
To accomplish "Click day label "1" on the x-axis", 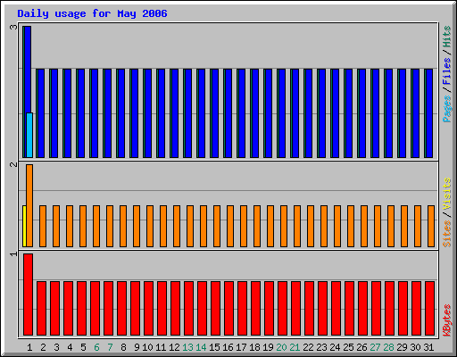I will (x=29, y=347).
